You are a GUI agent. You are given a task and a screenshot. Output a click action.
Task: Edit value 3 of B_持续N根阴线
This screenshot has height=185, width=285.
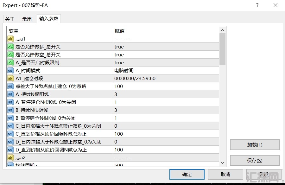tap(166, 110)
